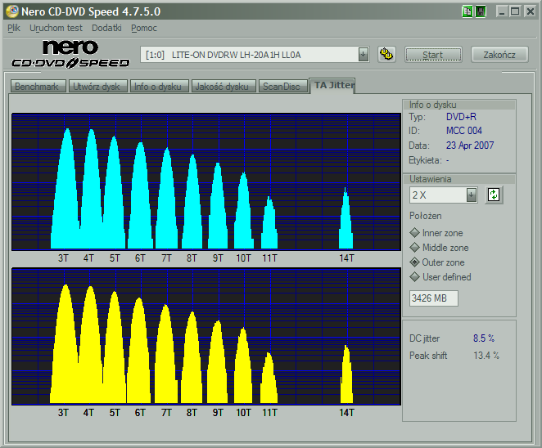Open the Pomoc menu
The image size is (542, 448).
[144, 28]
